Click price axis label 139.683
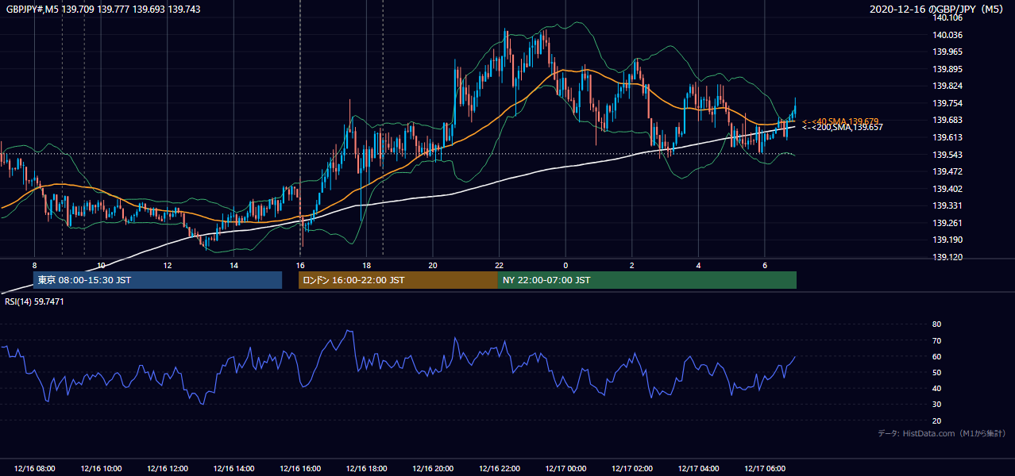1015x476 pixels. 949,121
